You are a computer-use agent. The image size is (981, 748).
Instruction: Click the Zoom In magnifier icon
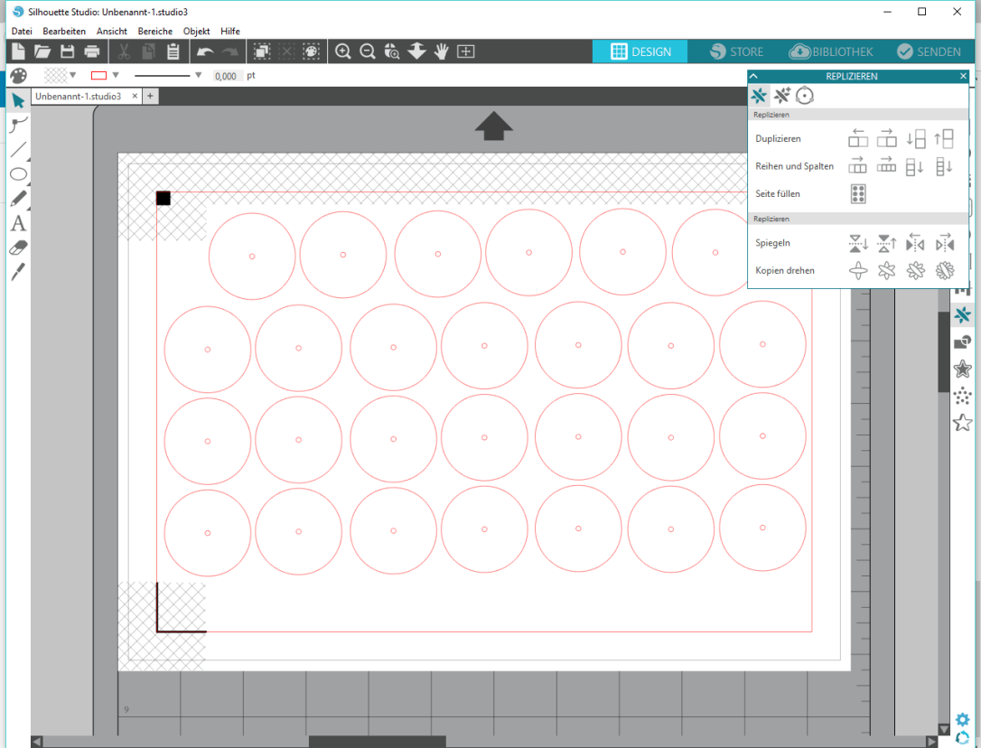[343, 51]
